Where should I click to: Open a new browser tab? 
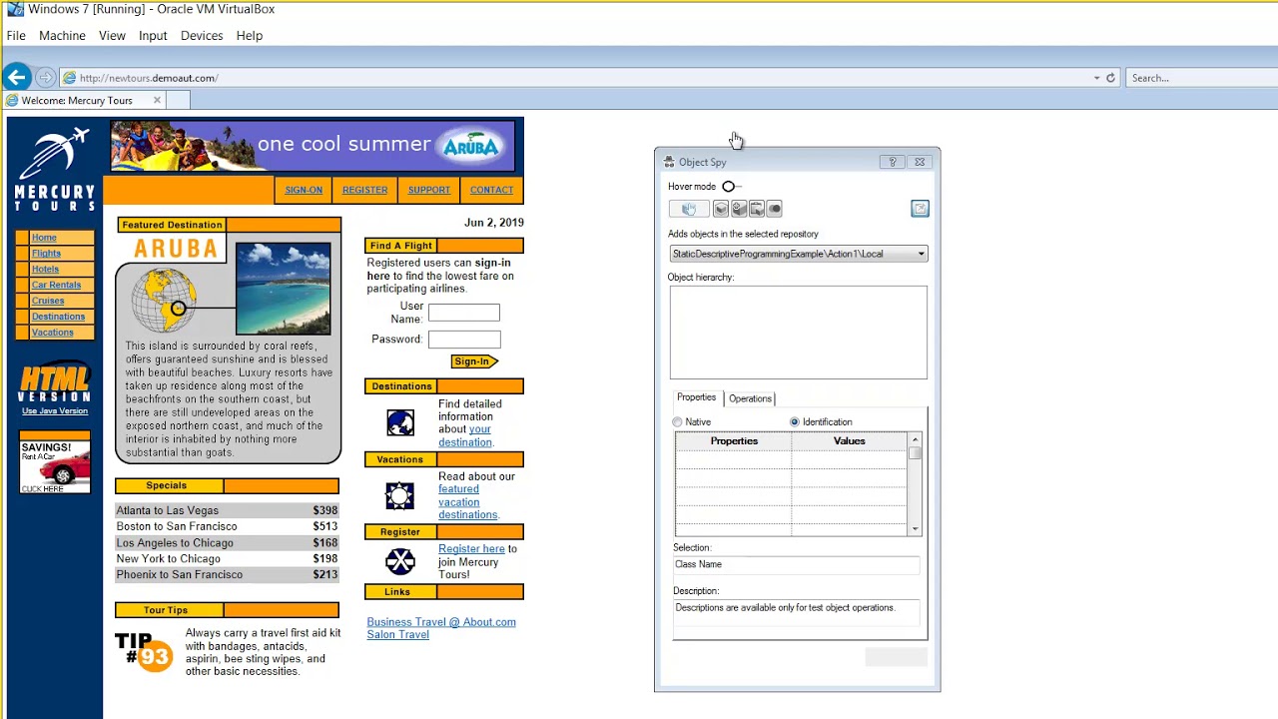point(178,100)
